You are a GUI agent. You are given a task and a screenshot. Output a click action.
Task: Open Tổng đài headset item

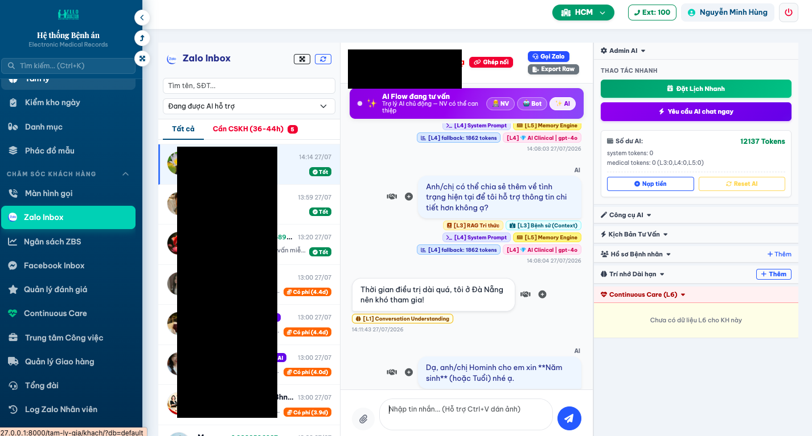pyautogui.click(x=68, y=385)
